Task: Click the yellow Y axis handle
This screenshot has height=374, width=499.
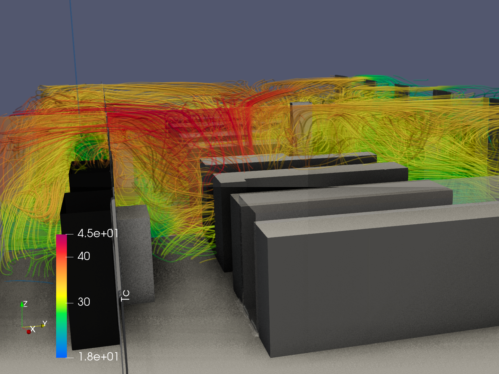Action: coord(44,325)
